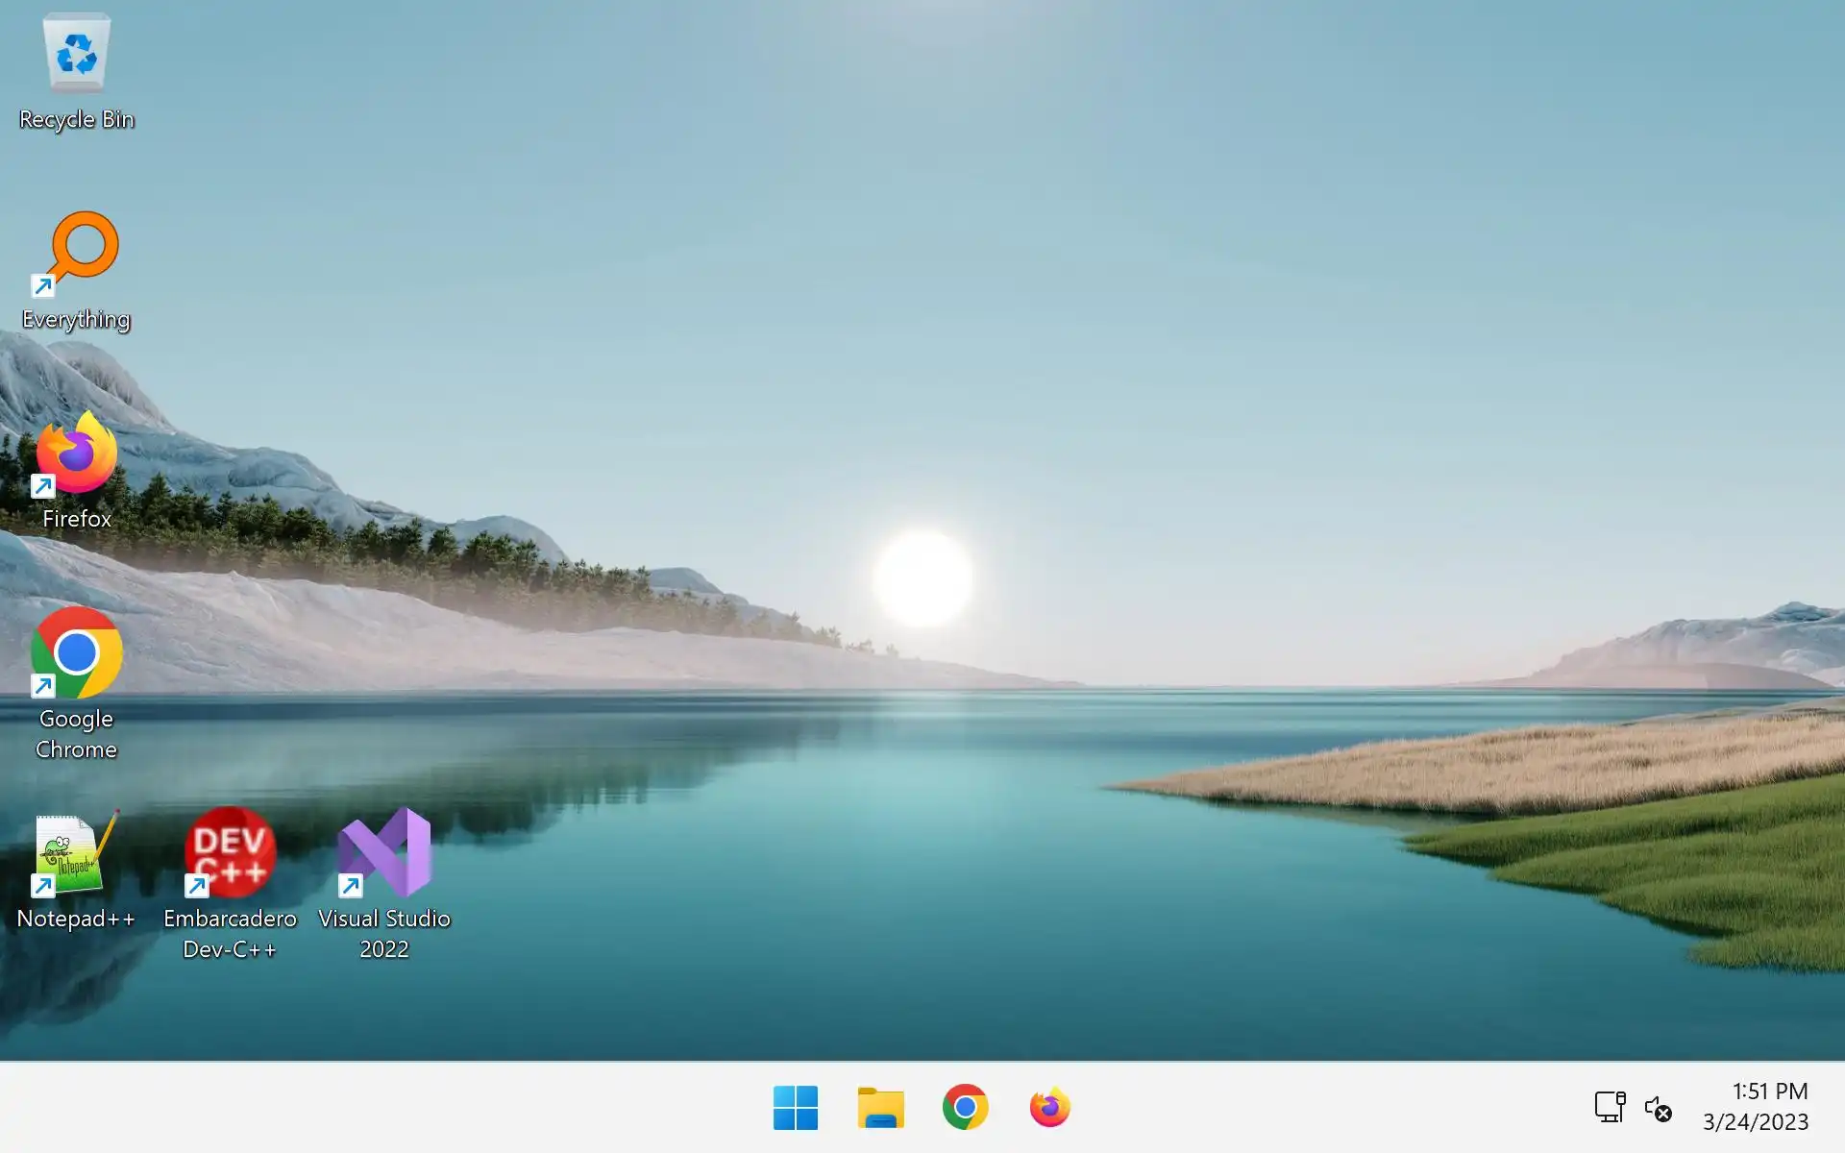The width and height of the screenshot is (1845, 1153).
Task: Open the network status tray icon
Action: [x=1610, y=1107]
